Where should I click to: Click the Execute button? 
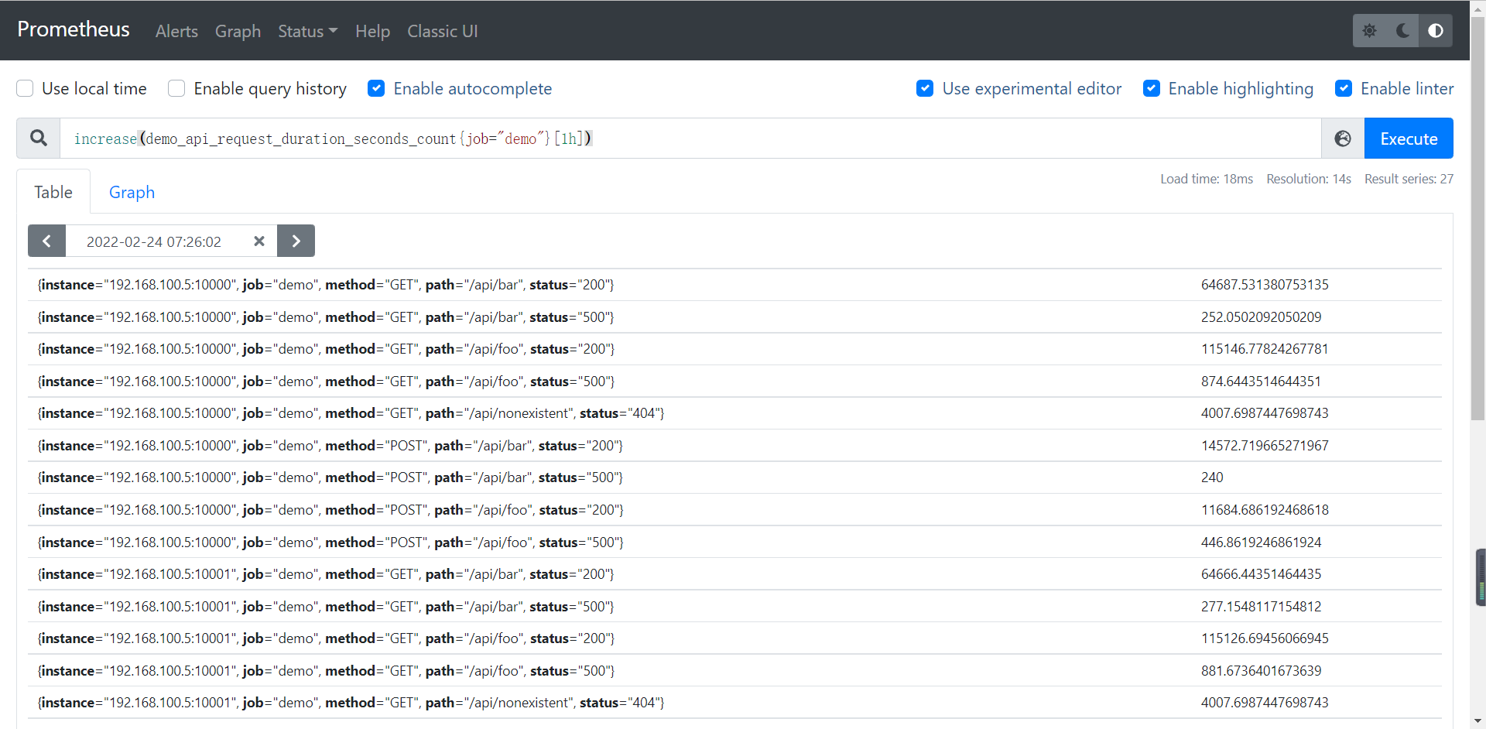pyautogui.click(x=1409, y=139)
